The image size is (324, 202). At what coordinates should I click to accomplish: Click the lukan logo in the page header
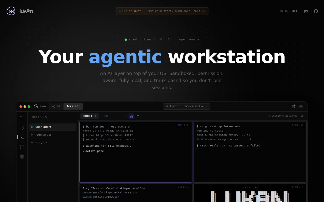20,11
